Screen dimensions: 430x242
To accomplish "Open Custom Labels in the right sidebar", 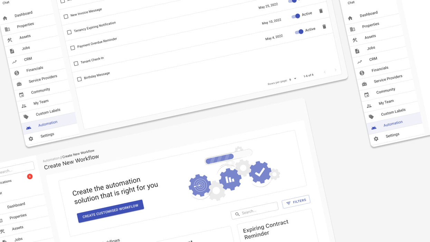I will tap(393, 112).
